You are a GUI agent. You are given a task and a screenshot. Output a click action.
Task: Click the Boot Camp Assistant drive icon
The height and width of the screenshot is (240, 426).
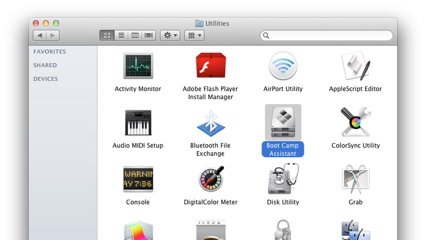point(283,122)
